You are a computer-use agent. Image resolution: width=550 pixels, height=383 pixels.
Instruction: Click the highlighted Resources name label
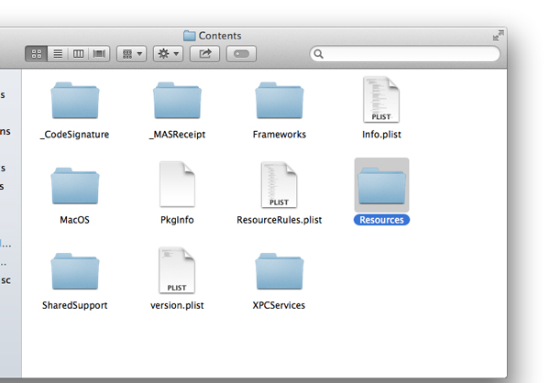[381, 220]
